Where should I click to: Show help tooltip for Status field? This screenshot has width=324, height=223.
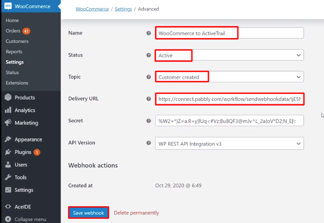[x=149, y=55]
